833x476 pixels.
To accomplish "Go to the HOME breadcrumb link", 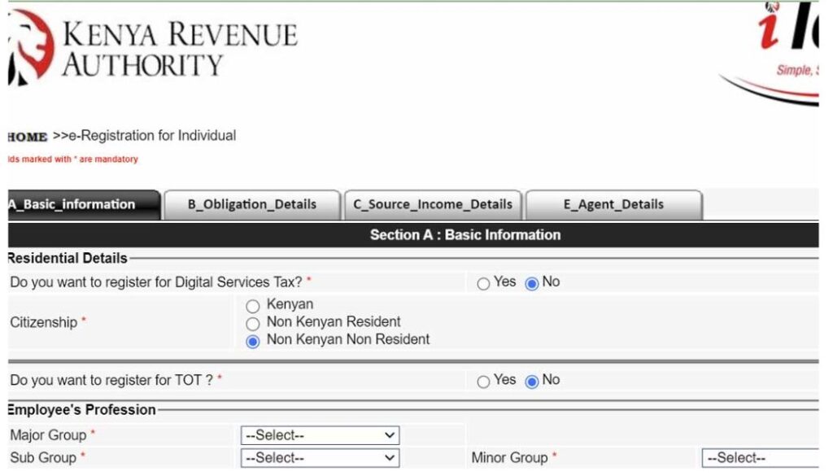I will [27, 137].
